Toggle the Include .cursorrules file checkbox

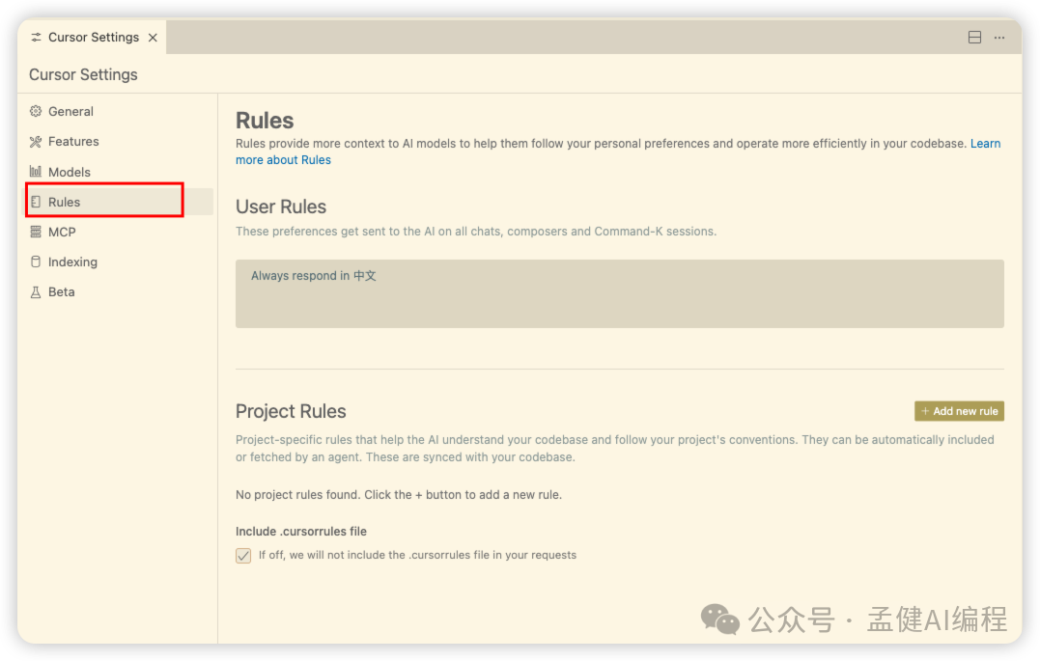pos(243,556)
